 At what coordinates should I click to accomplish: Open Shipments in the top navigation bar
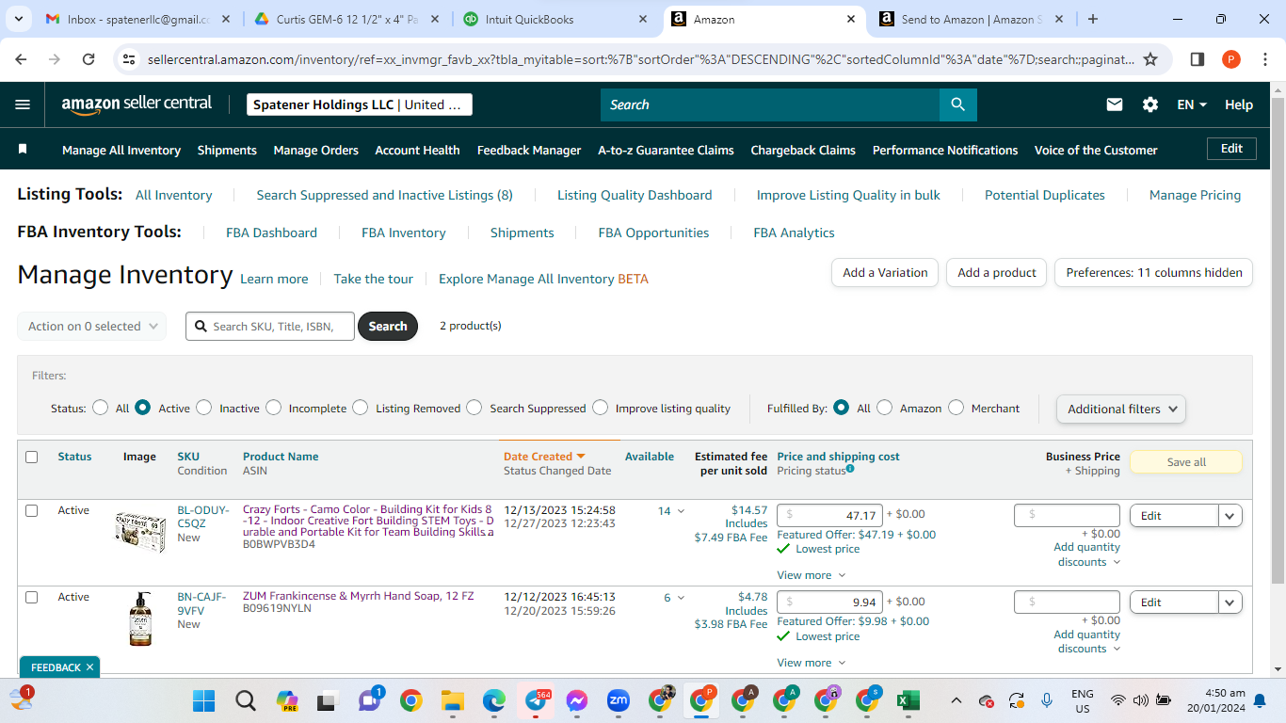[x=227, y=150]
